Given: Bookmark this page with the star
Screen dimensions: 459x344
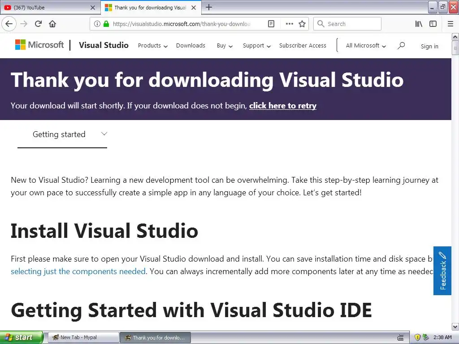Looking at the screenshot, I should (x=302, y=24).
